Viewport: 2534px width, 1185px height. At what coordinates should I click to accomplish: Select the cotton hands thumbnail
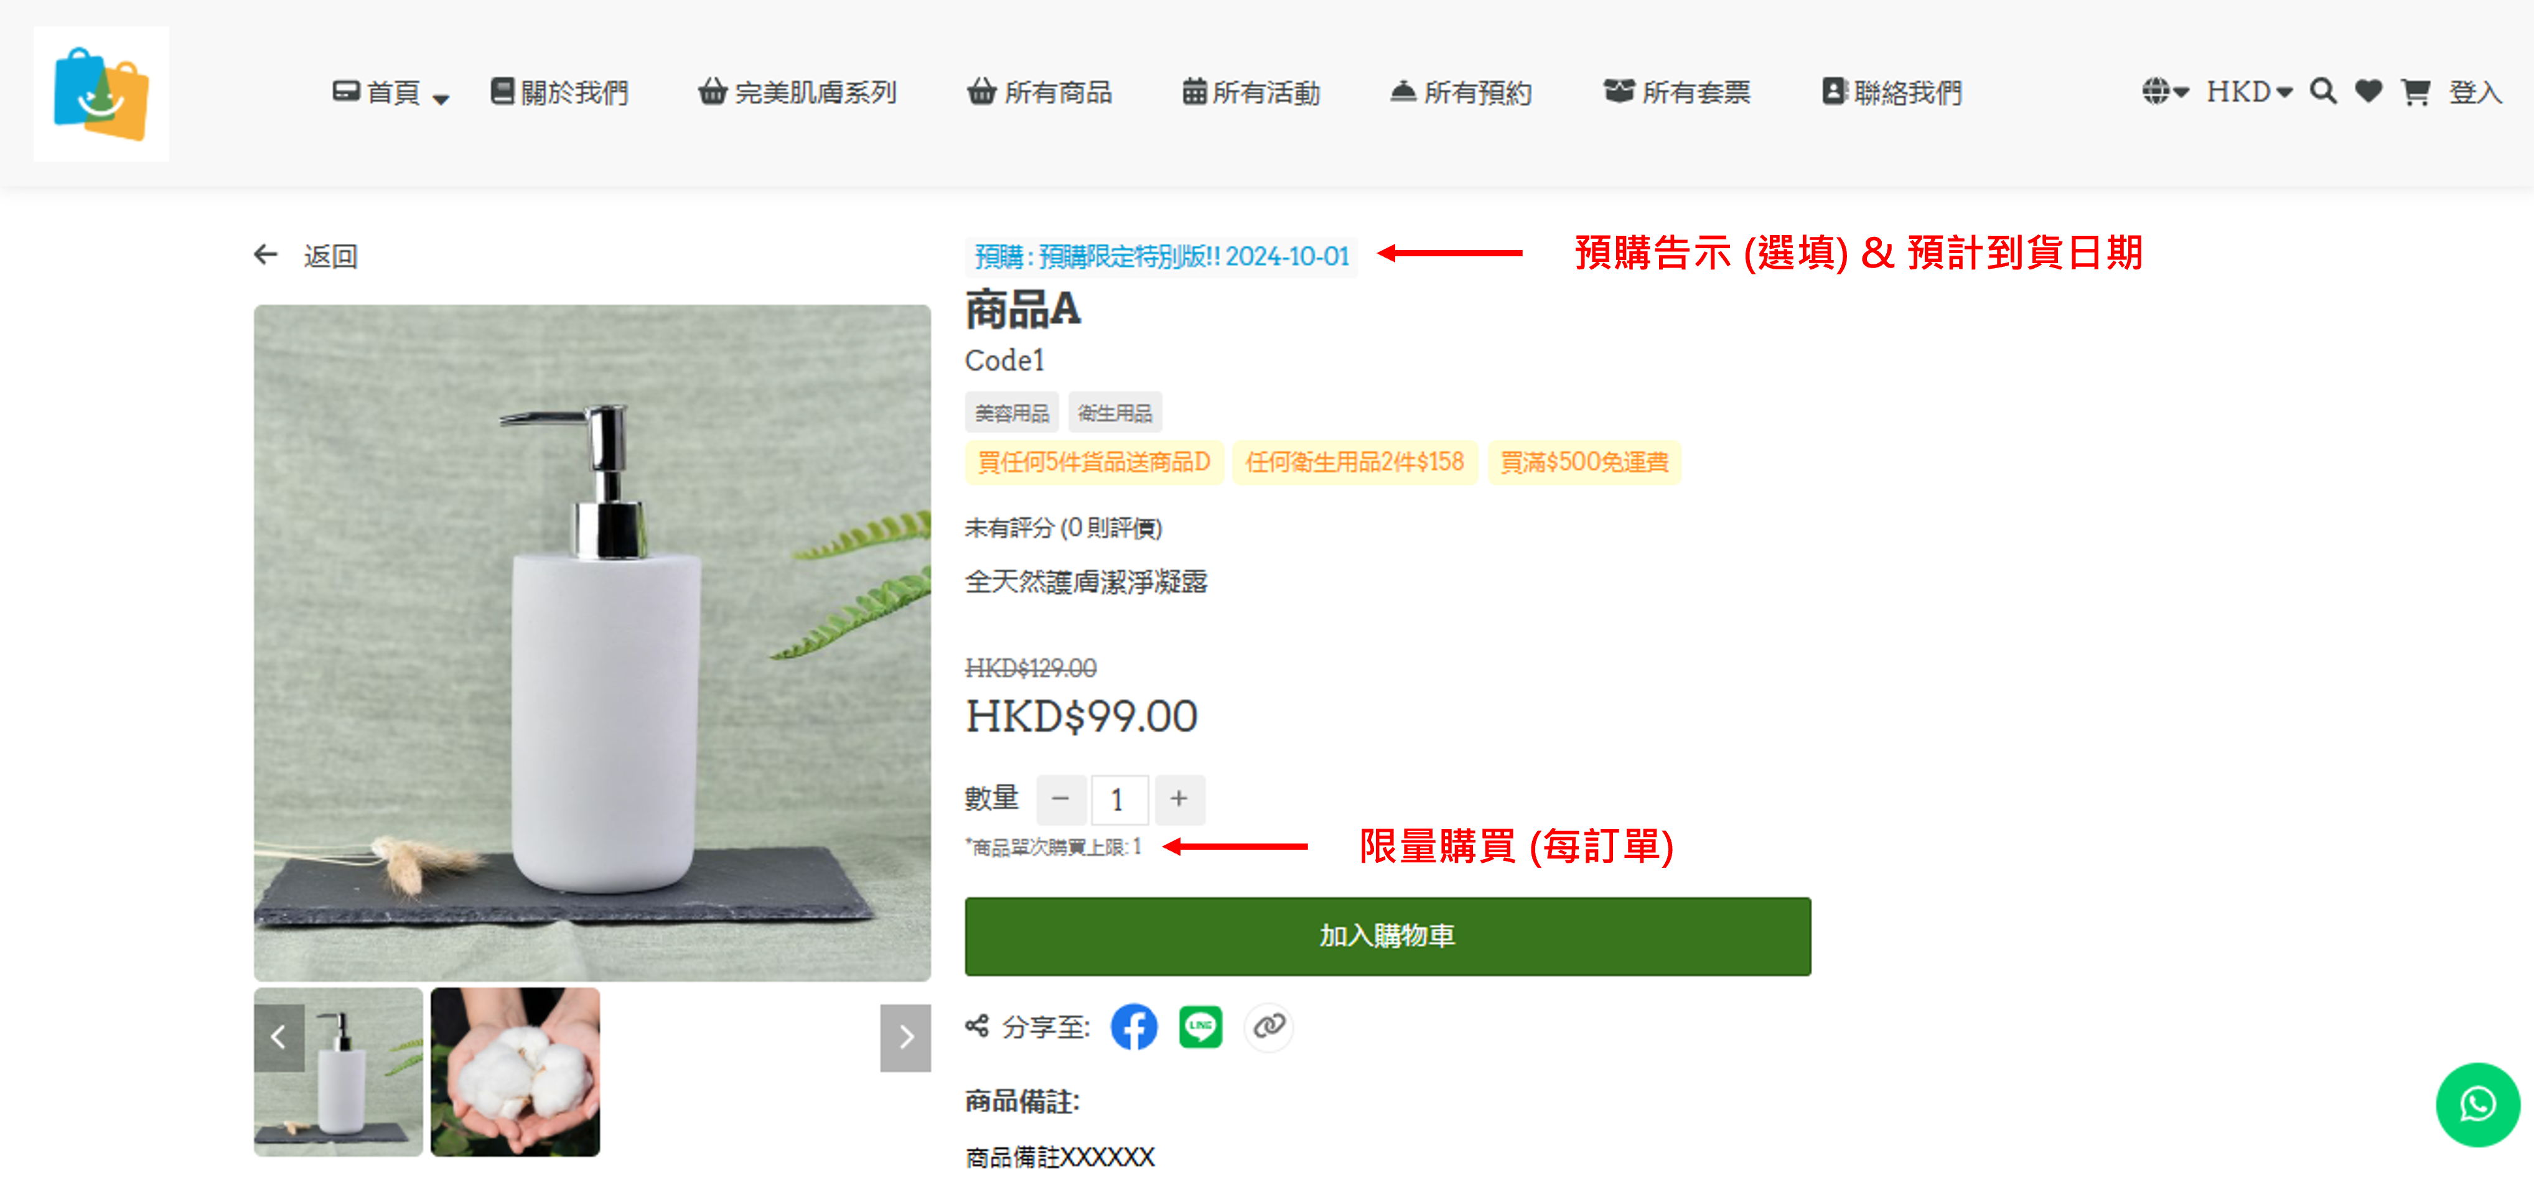515,1071
